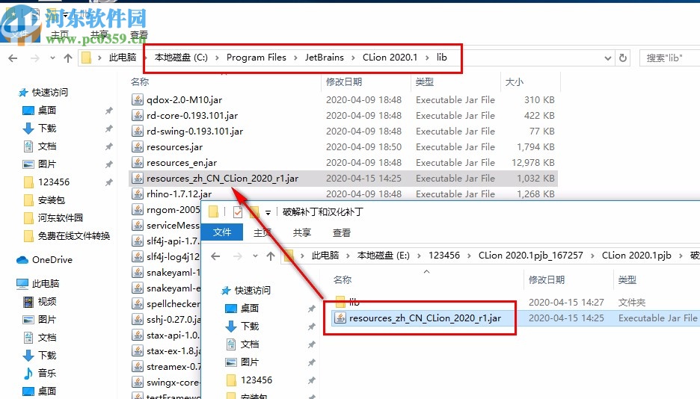Viewport: 700px width, 399px height.
Task: Click the sshj-0.27.0 jar icon
Action: (138, 319)
